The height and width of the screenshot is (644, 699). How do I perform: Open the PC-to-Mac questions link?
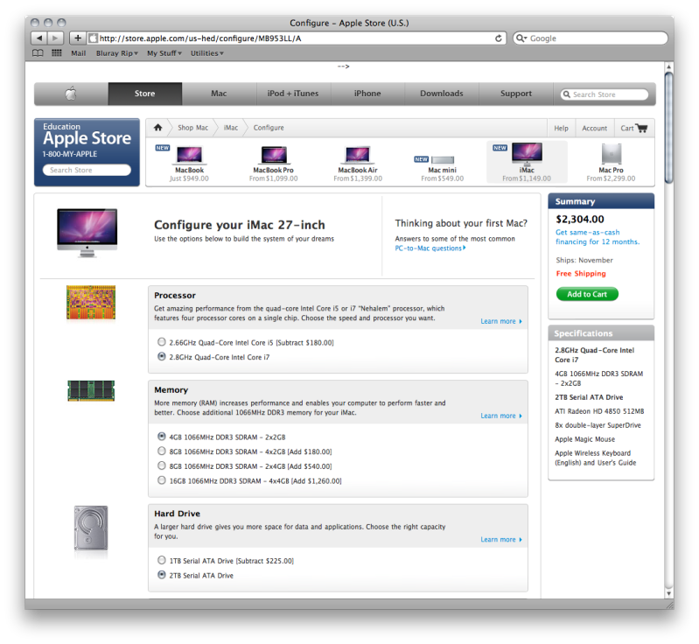pos(430,248)
